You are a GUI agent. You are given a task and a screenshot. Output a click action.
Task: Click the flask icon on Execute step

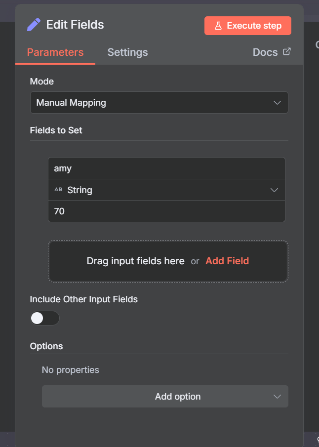pyautogui.click(x=218, y=26)
